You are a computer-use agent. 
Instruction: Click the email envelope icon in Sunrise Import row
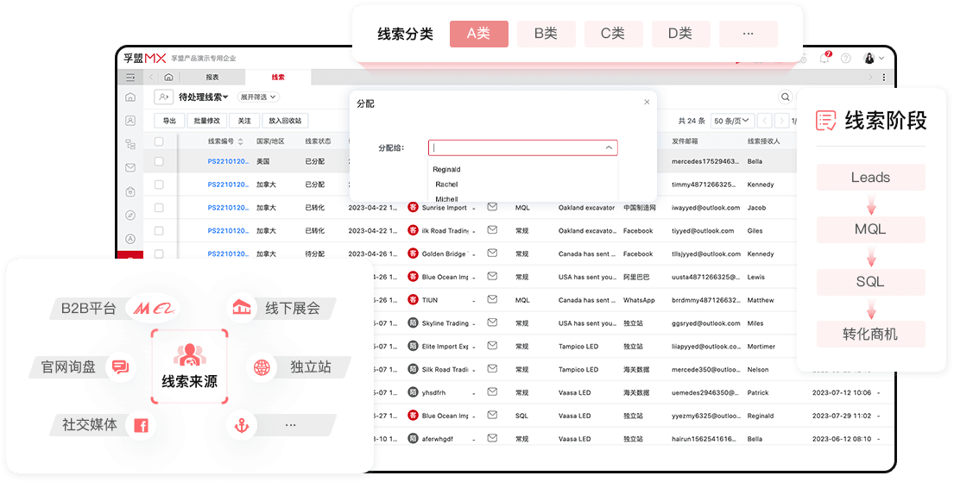click(x=492, y=207)
